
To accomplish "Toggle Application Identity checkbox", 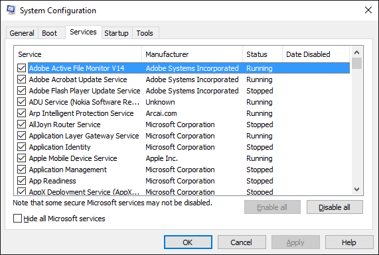I will [x=21, y=147].
